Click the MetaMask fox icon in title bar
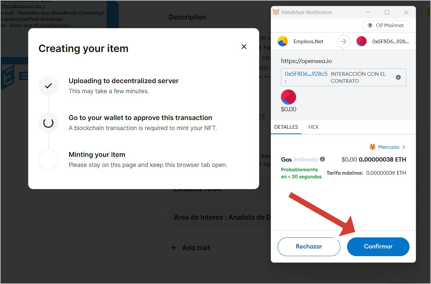The width and height of the screenshot is (431, 284). coord(276,12)
